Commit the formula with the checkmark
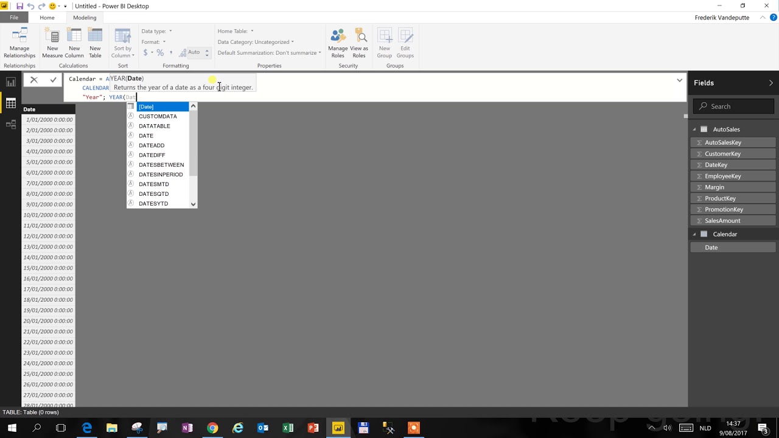Screen dimensions: 779x438 (54, 80)
